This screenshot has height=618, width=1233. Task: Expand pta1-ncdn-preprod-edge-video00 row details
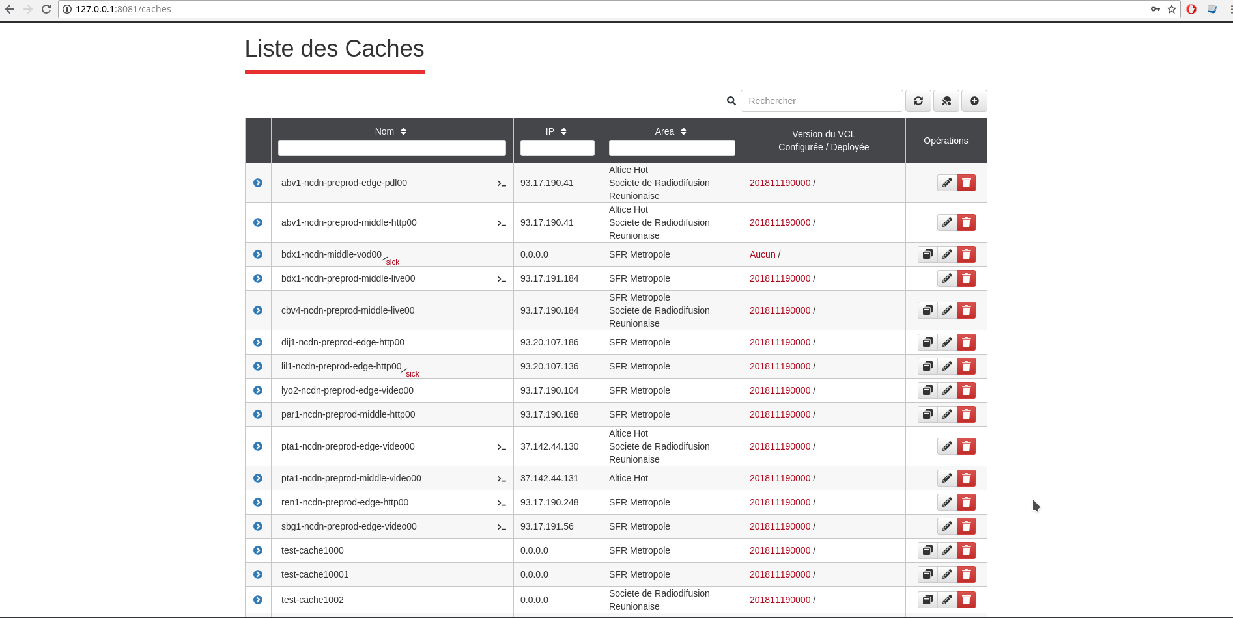(258, 446)
